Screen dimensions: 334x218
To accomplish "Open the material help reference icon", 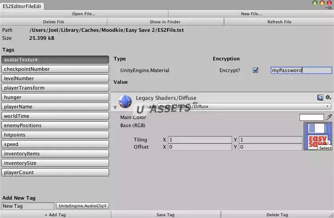I will click(320, 98).
